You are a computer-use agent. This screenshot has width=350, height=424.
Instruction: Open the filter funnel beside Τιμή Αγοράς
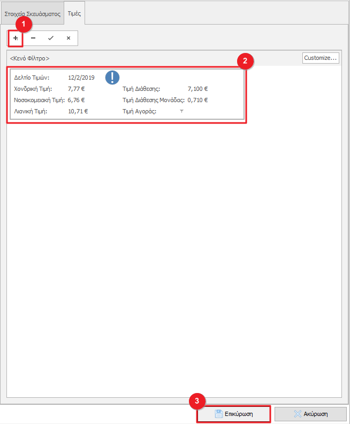[181, 111]
